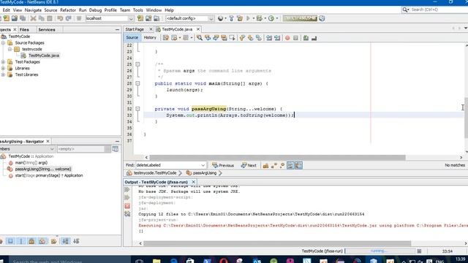
Task: Click the Undo toolbar icon
Action: tap(60, 18)
